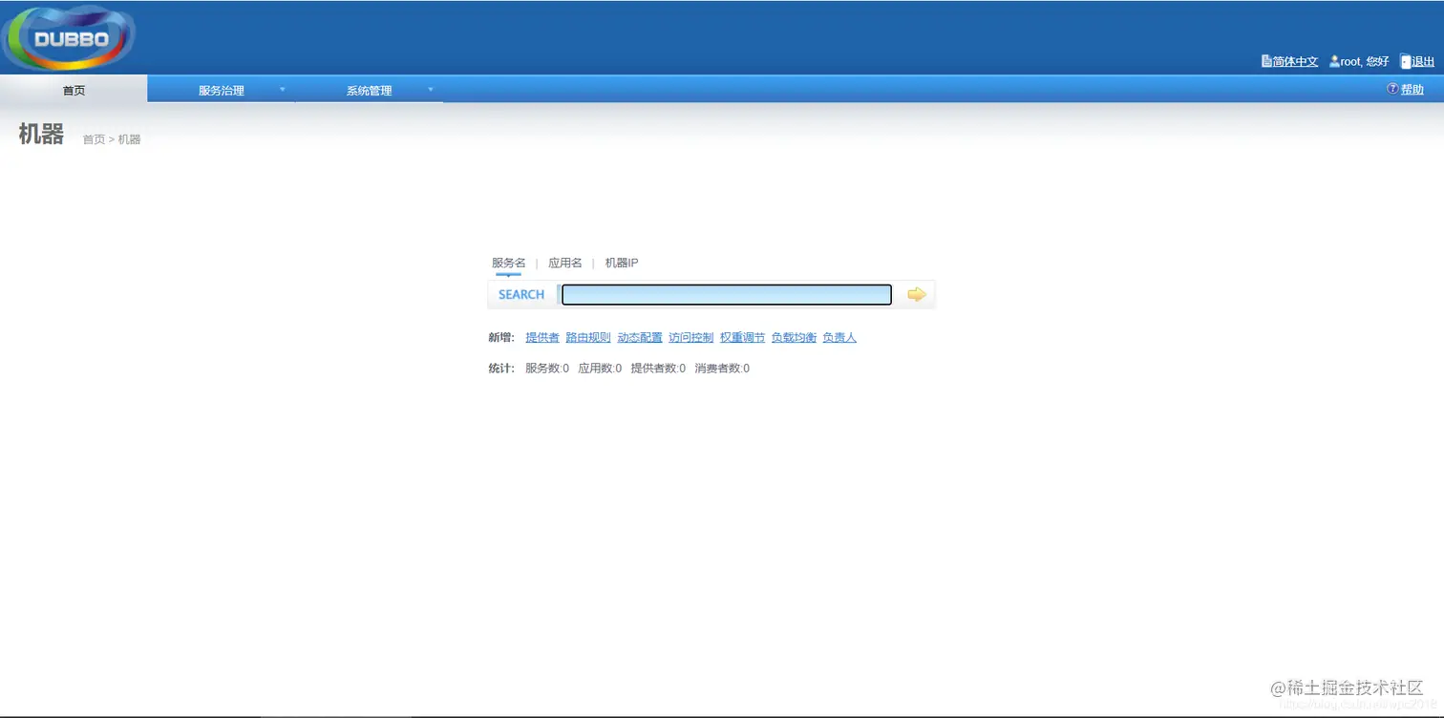Select the 服务名 search tab
The image size is (1444, 718).
click(x=508, y=263)
